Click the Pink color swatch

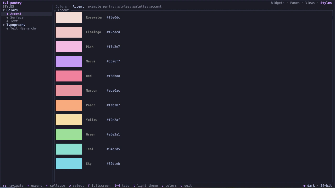click(x=69, y=47)
